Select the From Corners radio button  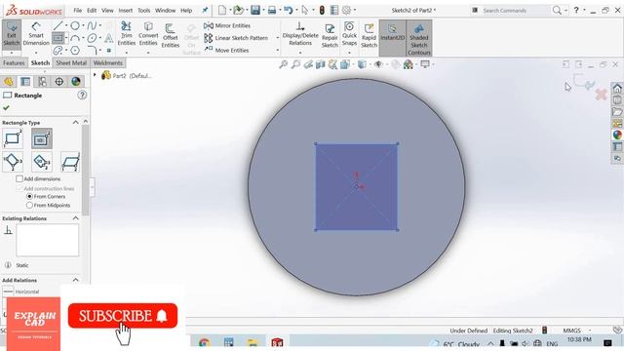[x=29, y=196]
